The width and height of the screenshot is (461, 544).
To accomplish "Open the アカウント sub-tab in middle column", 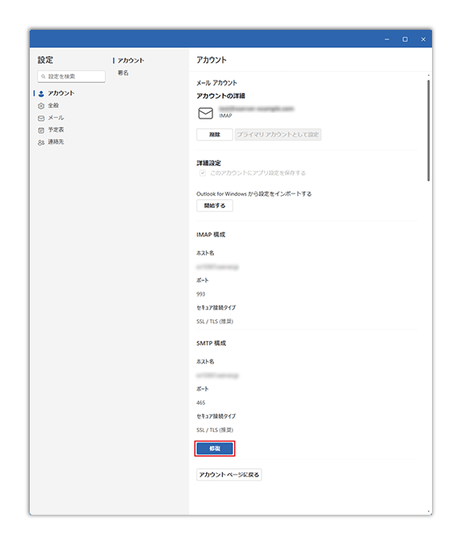I will click(130, 60).
